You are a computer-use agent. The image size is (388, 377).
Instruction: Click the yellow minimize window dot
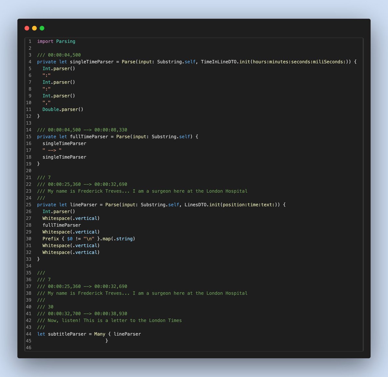(34, 28)
